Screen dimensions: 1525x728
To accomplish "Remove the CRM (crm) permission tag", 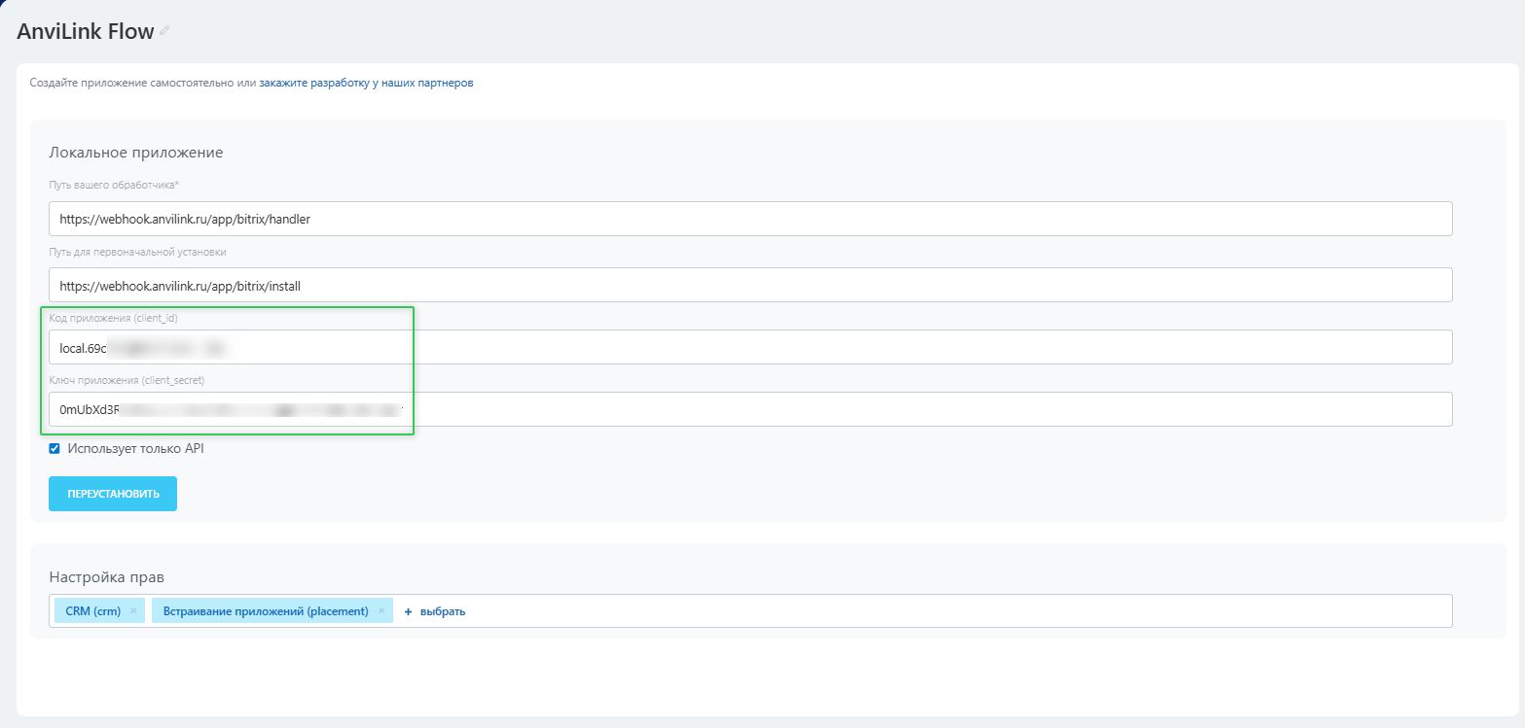I will pos(133,611).
